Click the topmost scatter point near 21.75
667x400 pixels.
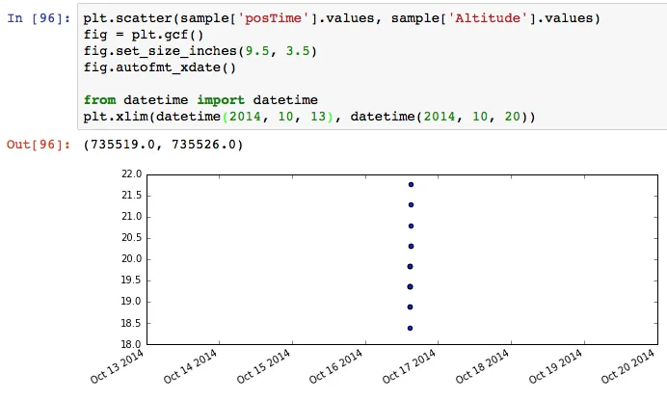click(x=411, y=185)
